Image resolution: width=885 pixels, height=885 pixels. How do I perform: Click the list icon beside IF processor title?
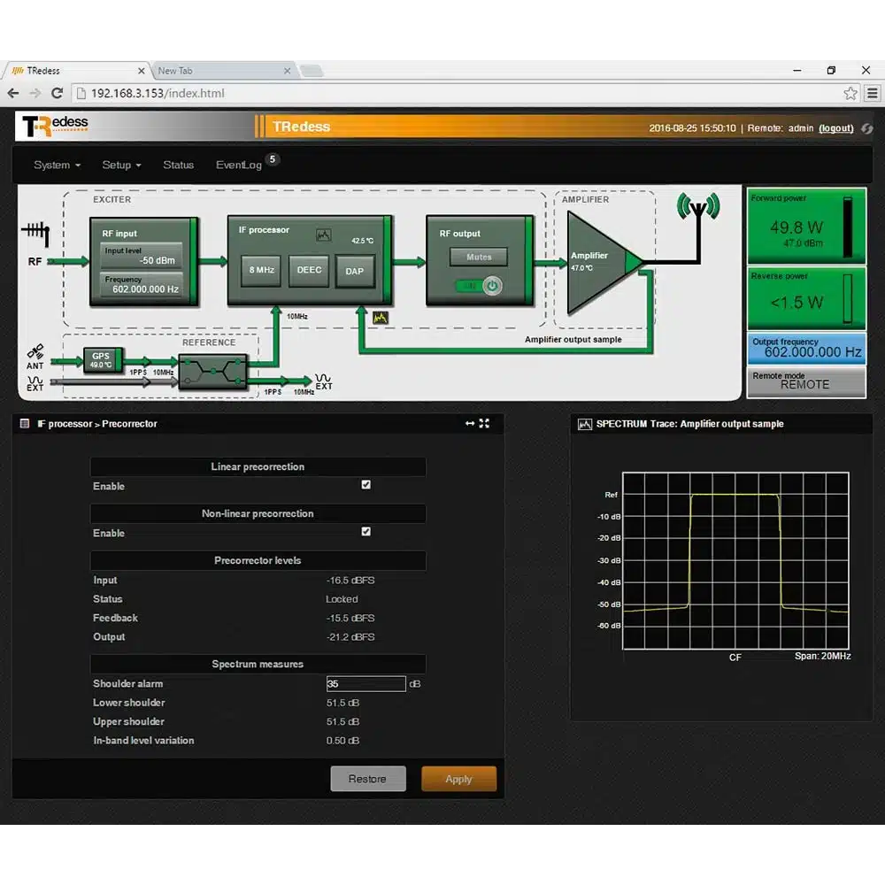pyautogui.click(x=25, y=423)
